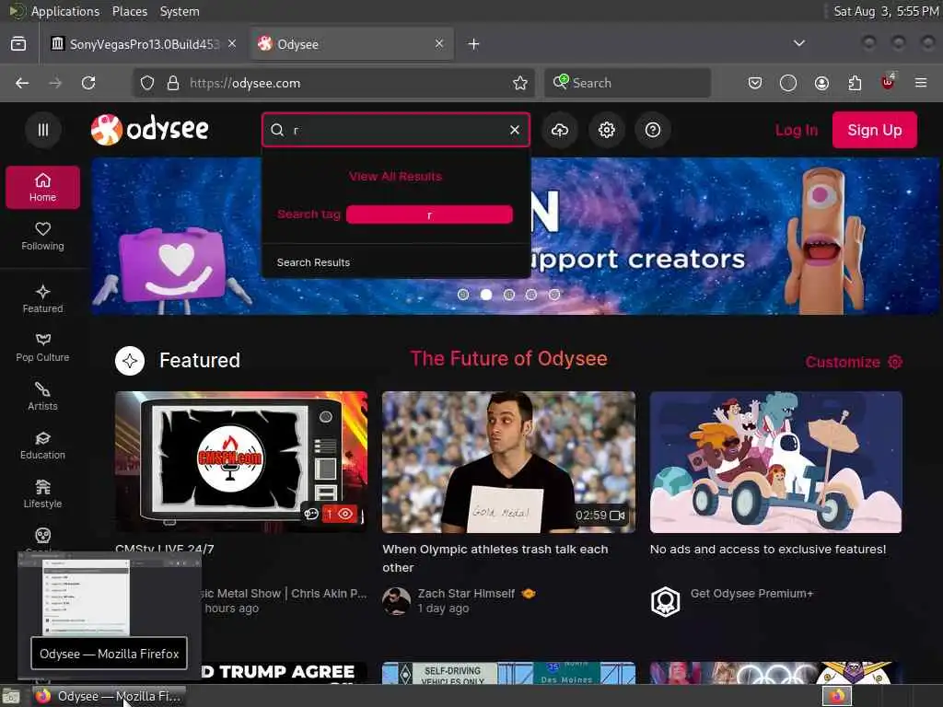943x707 pixels.
Task: Open Featured category in the sidebar
Action: point(42,299)
